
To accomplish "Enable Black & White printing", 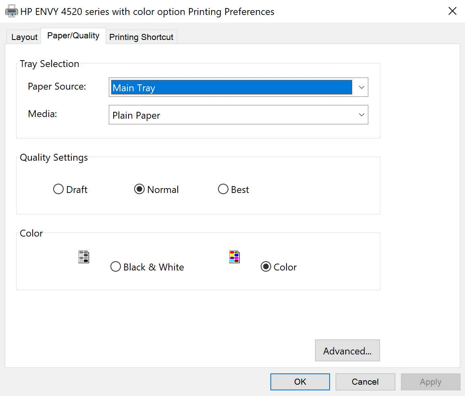I will (116, 266).
